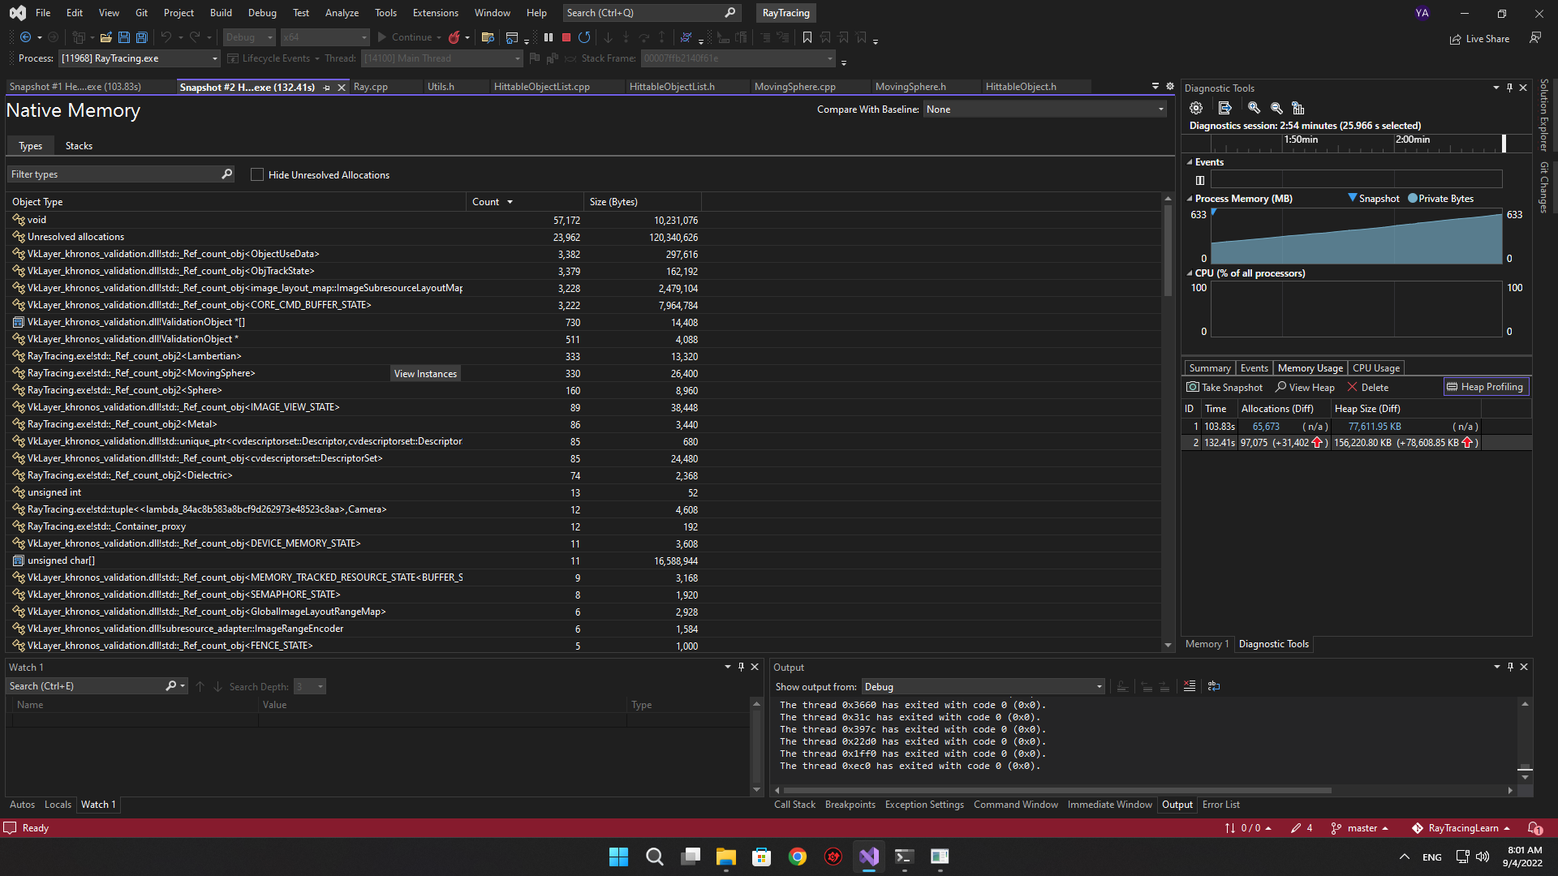Screen dimensions: 1558x876
Task: Click the Break All pause icon
Action: tap(549, 37)
